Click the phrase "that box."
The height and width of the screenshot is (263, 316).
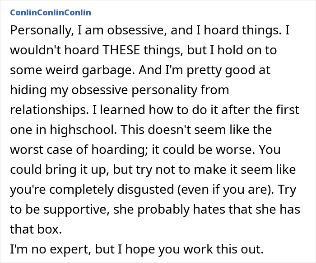[x=36, y=229]
